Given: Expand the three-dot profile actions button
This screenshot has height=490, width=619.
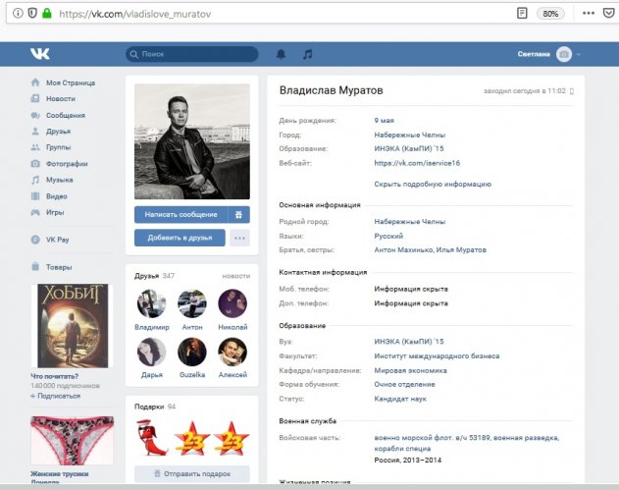Looking at the screenshot, I should tap(239, 238).
